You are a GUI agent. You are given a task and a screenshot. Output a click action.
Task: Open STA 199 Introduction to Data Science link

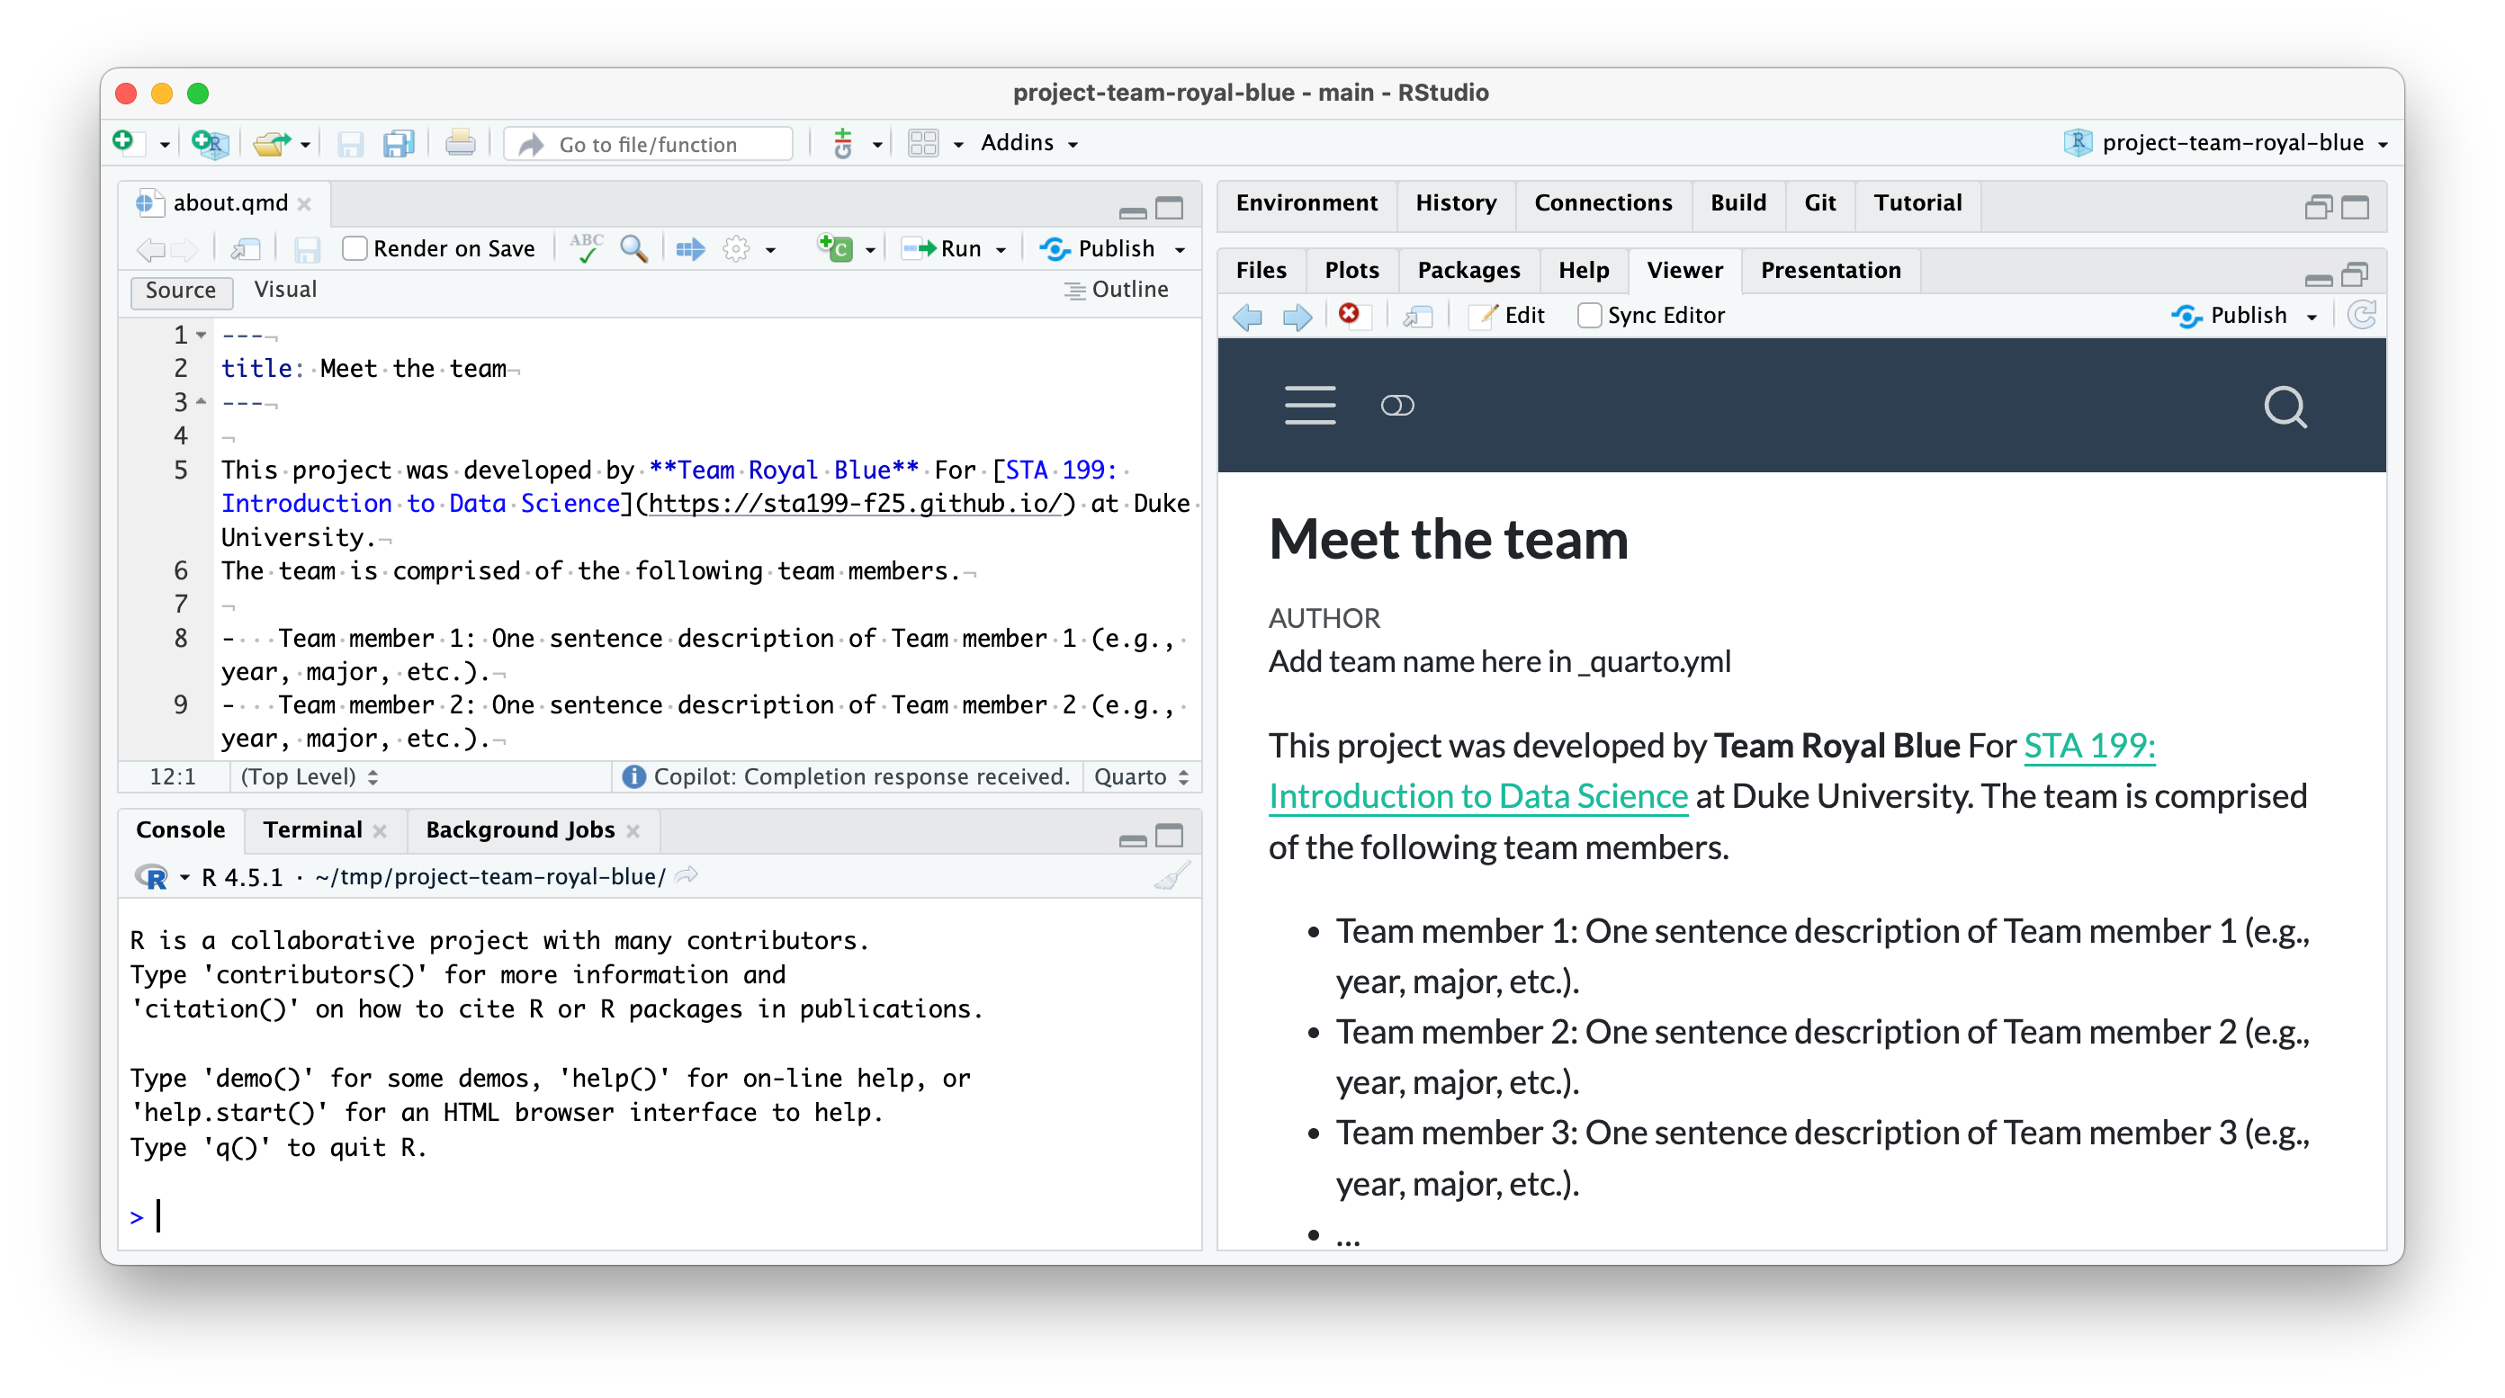point(2088,746)
